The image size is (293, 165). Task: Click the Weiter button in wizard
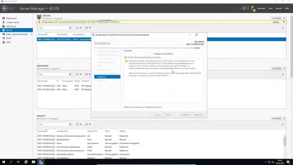169,115
